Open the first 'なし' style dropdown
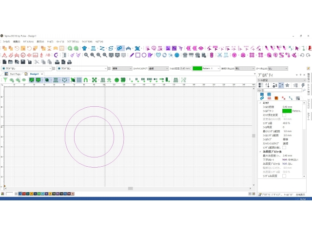312x234 pixels. pyautogui.click(x=26, y=68)
